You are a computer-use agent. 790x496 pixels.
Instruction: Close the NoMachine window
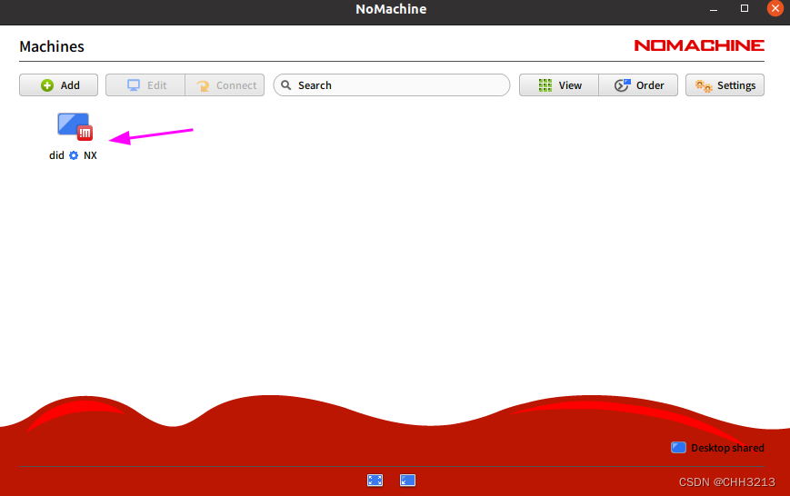click(775, 8)
